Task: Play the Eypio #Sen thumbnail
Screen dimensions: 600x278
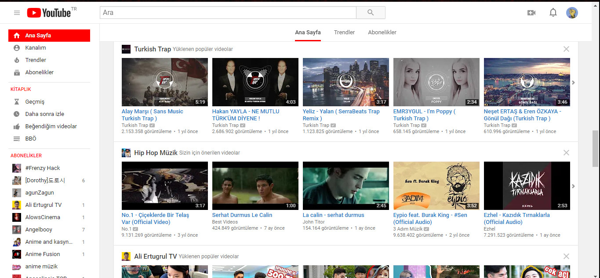Action: click(x=436, y=186)
